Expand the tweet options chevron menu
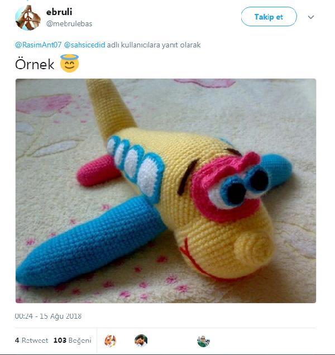Viewport: 335px width, 355px height. tap(311, 17)
